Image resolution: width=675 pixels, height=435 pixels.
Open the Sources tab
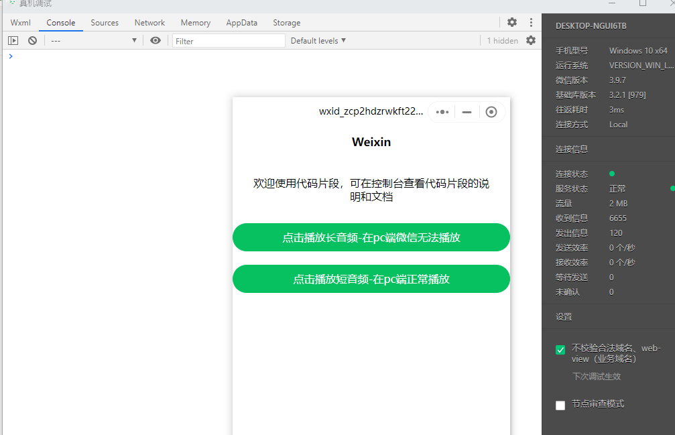pos(105,22)
